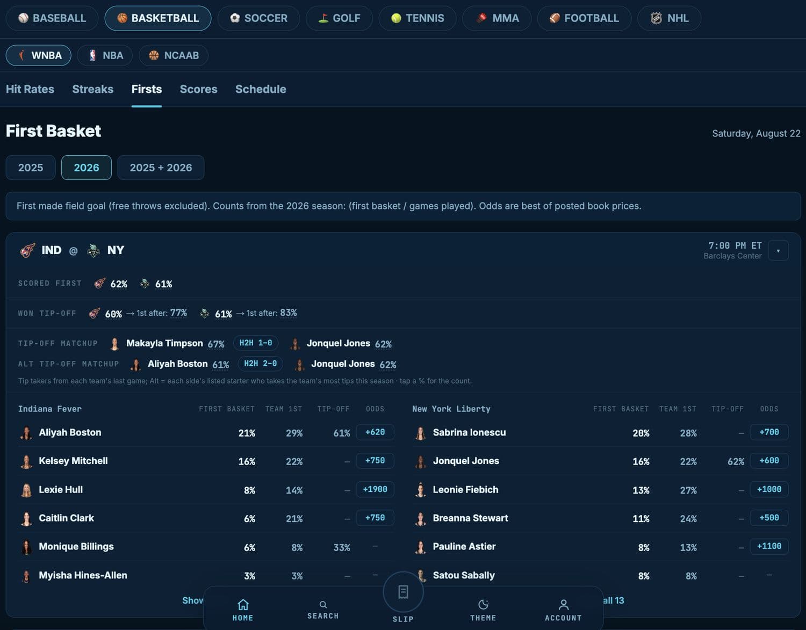
Task: Click Aliyah Boston's headshot in Fever roster
Action: (26, 433)
